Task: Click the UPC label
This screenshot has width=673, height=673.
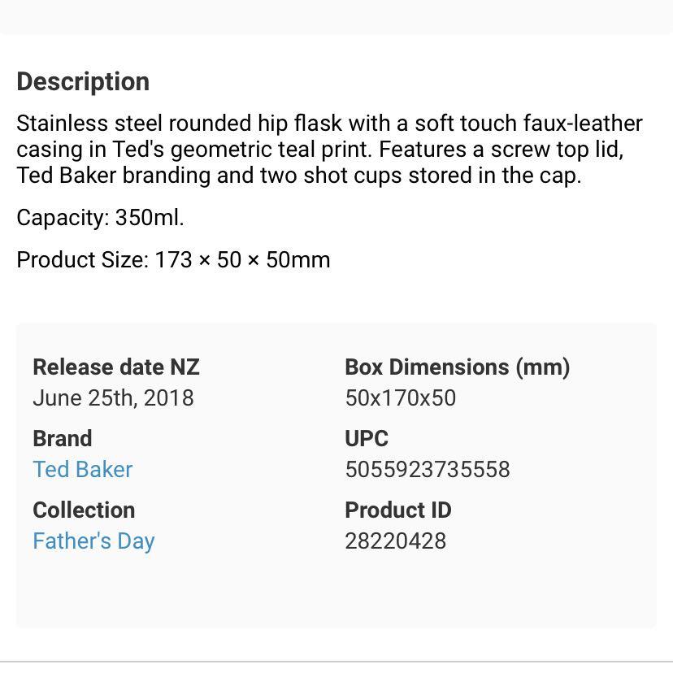Action: 367,439
